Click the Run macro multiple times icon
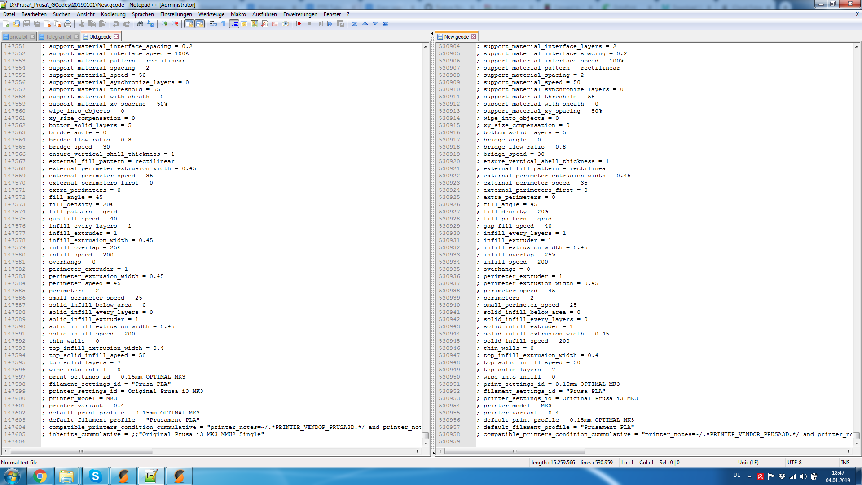This screenshot has height=485, width=862. point(330,24)
